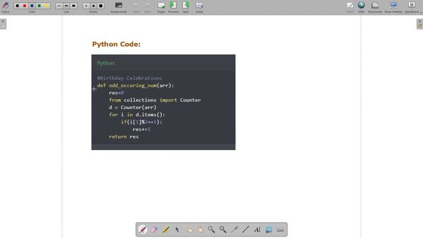The width and height of the screenshot is (423, 238).
Task: Select the red pen color
Action: 24,6
